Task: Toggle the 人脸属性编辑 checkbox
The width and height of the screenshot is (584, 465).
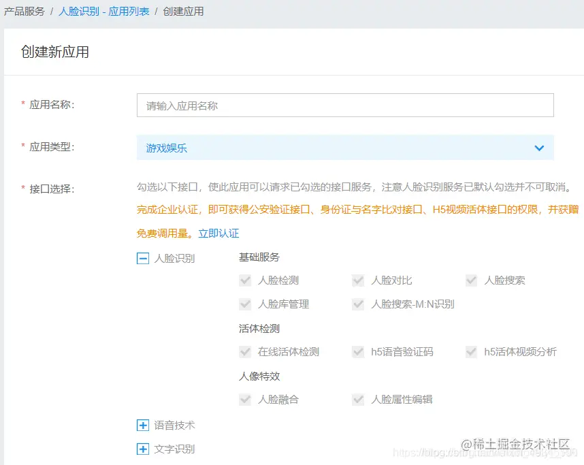Action: [x=358, y=400]
